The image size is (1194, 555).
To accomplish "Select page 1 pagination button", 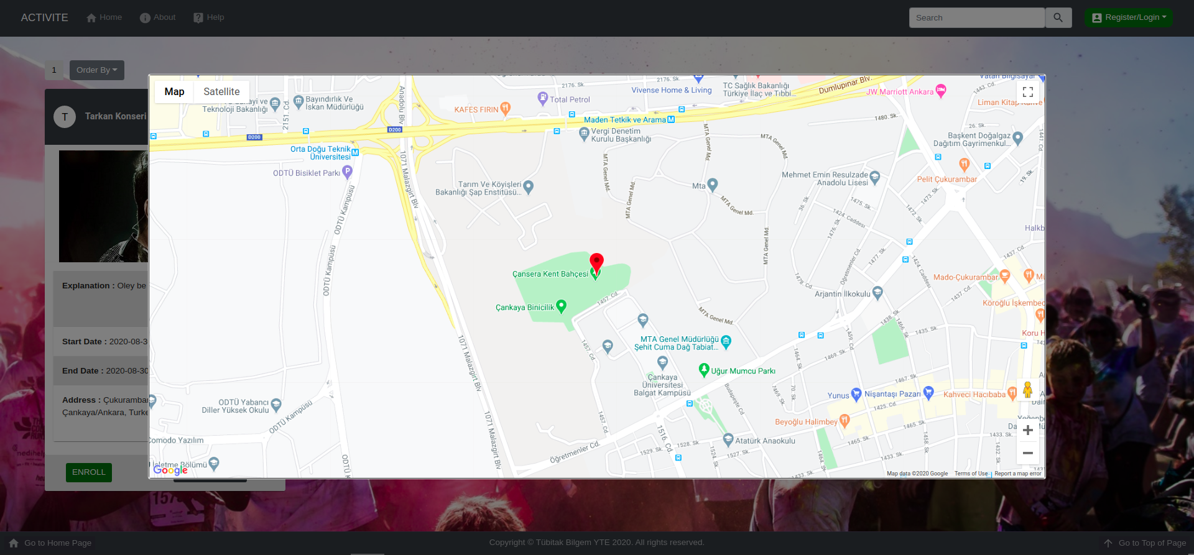I will click(x=54, y=70).
